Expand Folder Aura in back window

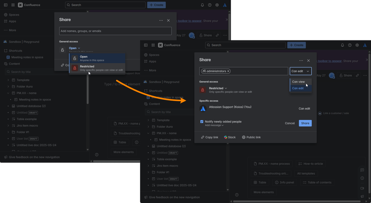click(x=8, y=86)
